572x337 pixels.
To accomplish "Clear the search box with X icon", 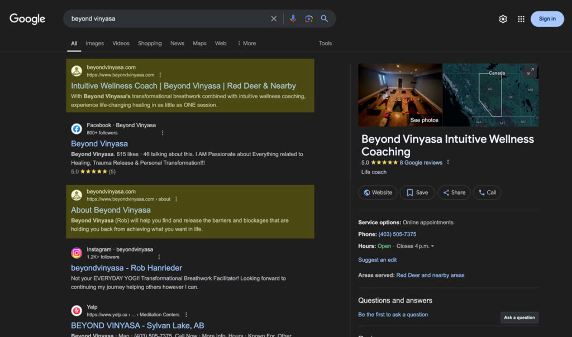I will pos(274,18).
